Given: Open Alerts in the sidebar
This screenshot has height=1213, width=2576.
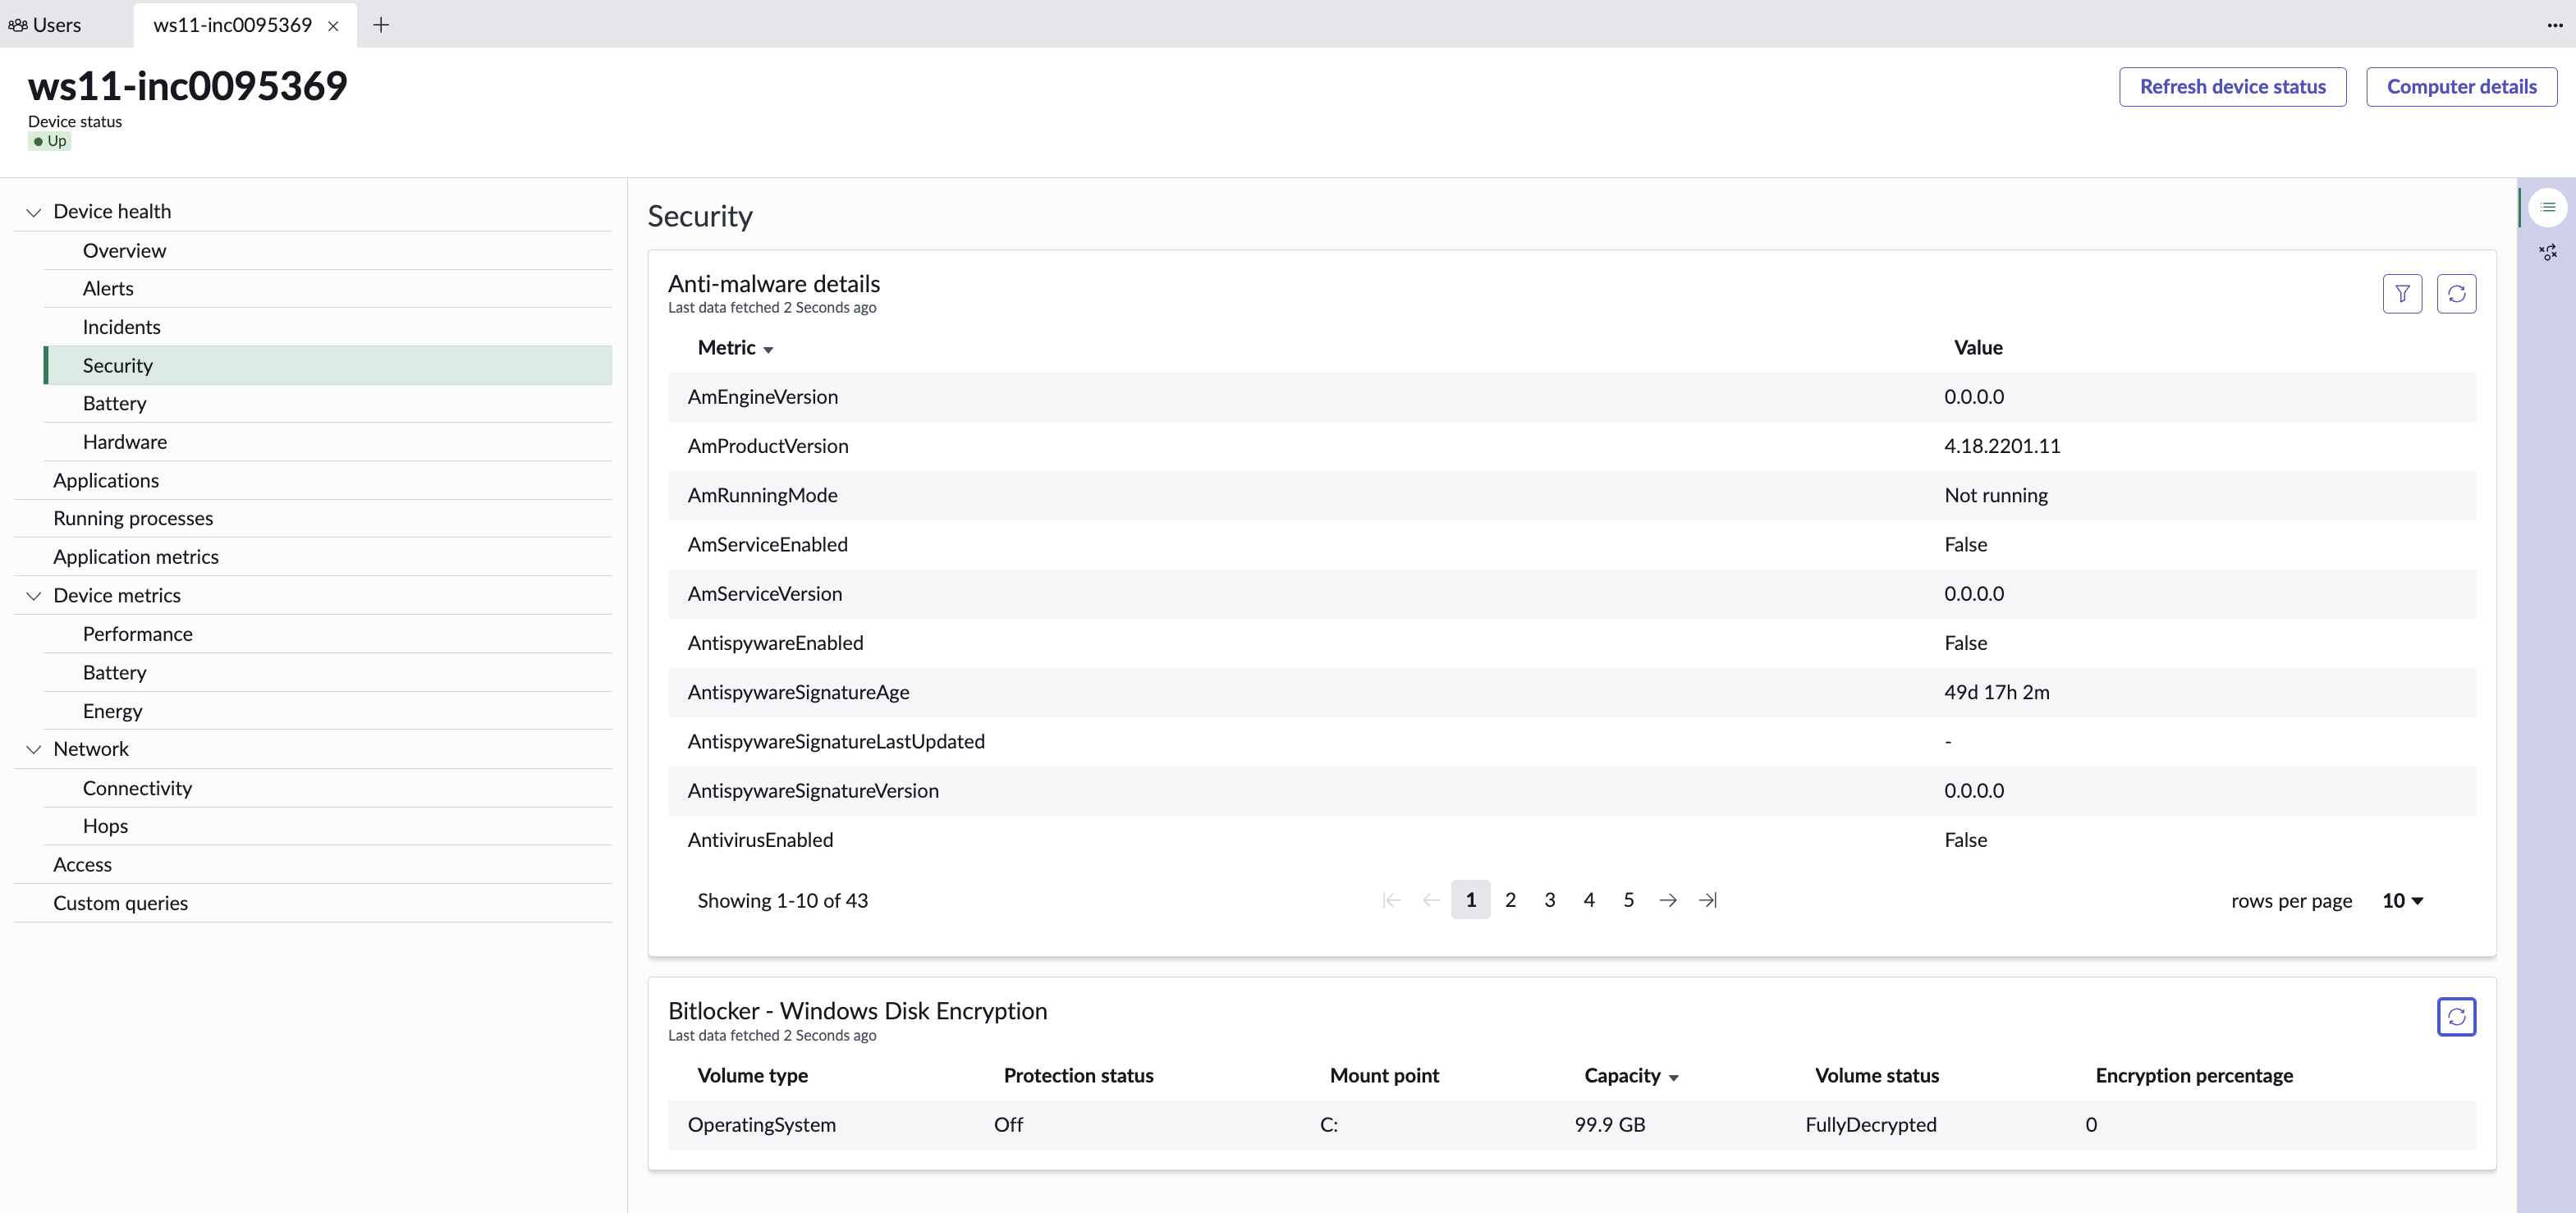Looking at the screenshot, I should 328,289.
